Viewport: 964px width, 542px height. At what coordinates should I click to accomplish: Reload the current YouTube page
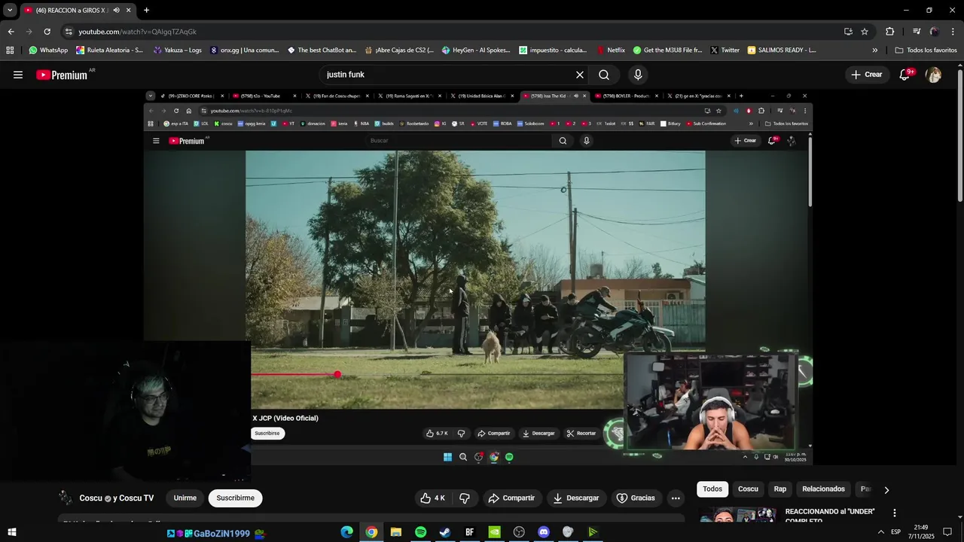[47, 32]
